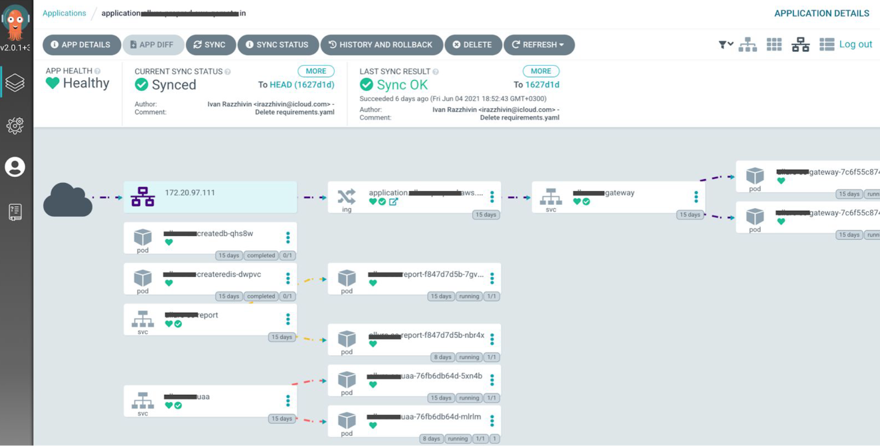Open the filter dropdown in toolbar

[725, 45]
